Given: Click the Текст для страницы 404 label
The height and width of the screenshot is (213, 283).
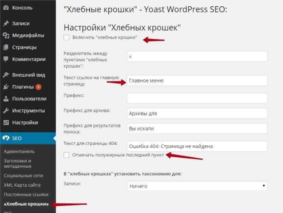Looking at the screenshot, I should (x=90, y=143).
